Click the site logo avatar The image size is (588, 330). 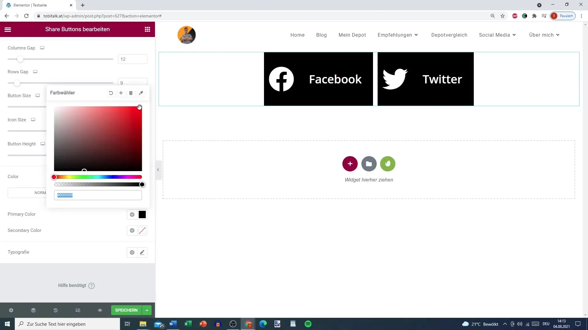click(187, 35)
